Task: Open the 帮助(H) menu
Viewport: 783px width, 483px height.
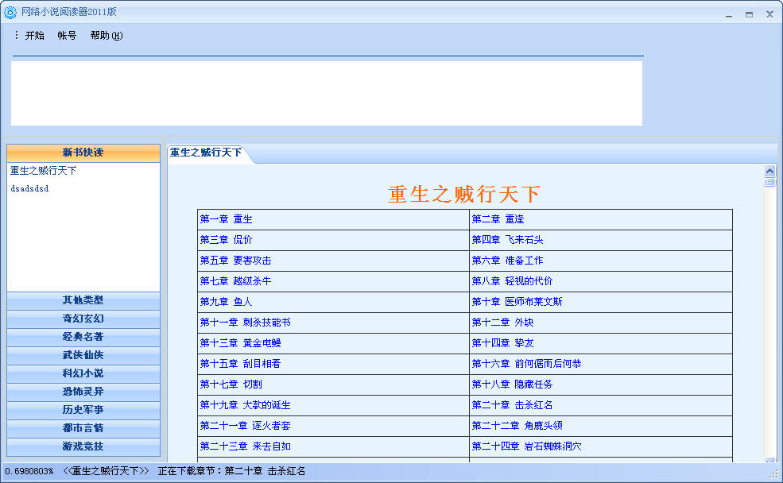Action: [107, 36]
